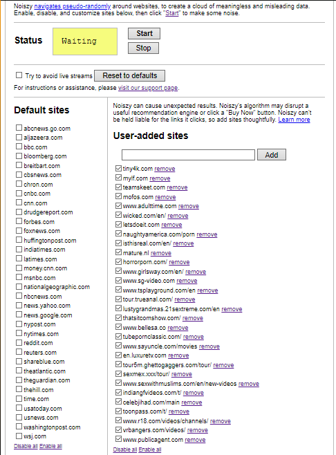Select the abcnews.go.com checkbox
Viewport: 336px width, 455px height.
19,128
